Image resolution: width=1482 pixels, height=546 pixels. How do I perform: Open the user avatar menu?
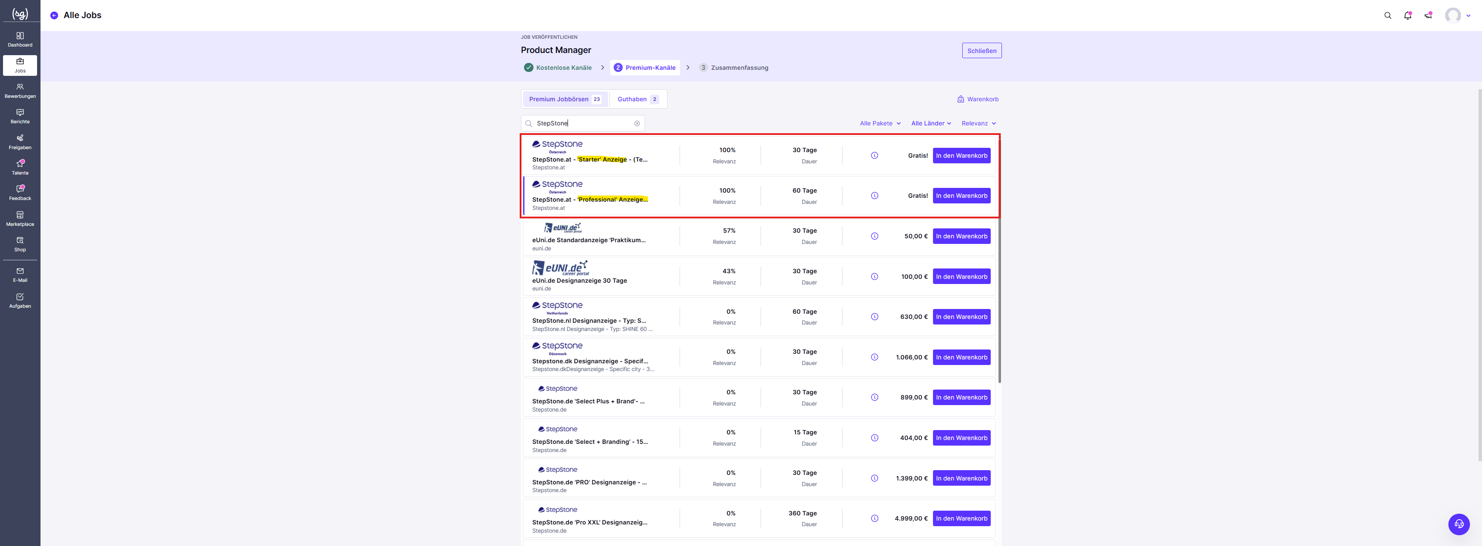(x=1458, y=16)
